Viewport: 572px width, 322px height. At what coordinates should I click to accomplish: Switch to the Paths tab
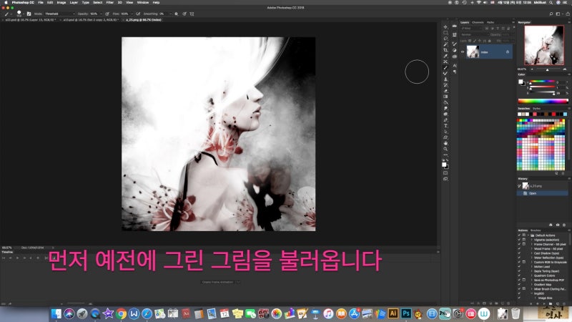[490, 23]
